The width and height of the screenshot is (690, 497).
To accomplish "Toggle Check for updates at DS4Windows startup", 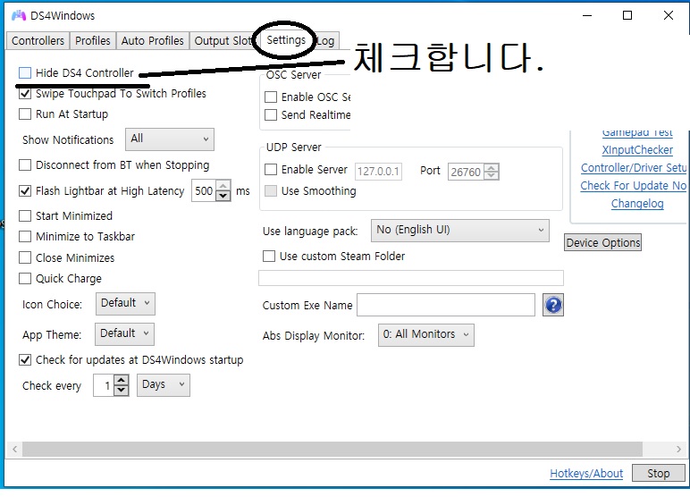I will [25, 359].
